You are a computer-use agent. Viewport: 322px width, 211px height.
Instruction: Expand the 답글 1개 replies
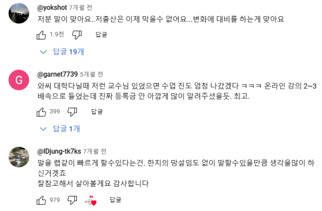coord(61,129)
